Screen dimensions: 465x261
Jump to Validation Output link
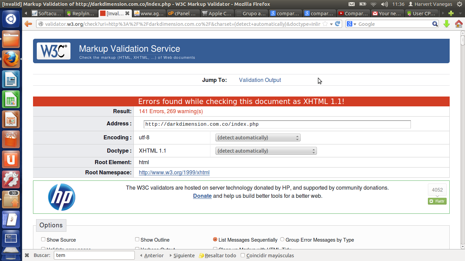(260, 80)
